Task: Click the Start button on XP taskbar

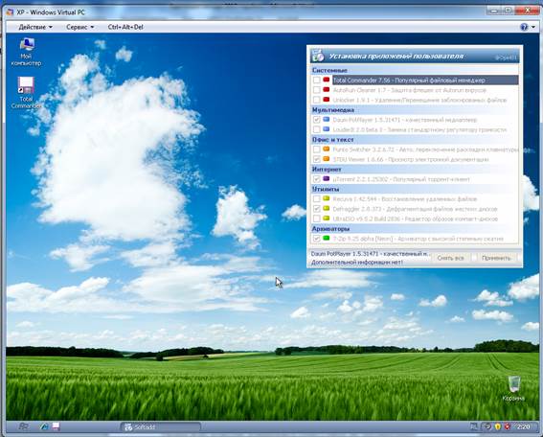Action: coord(23,426)
